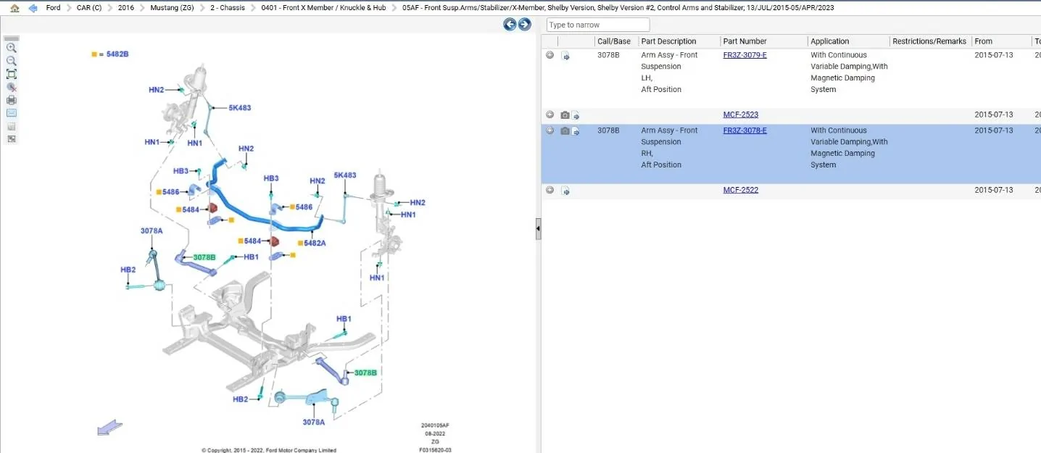View the photo for part MCF-2523
Viewport: 1041px width, 453px height.
click(565, 115)
